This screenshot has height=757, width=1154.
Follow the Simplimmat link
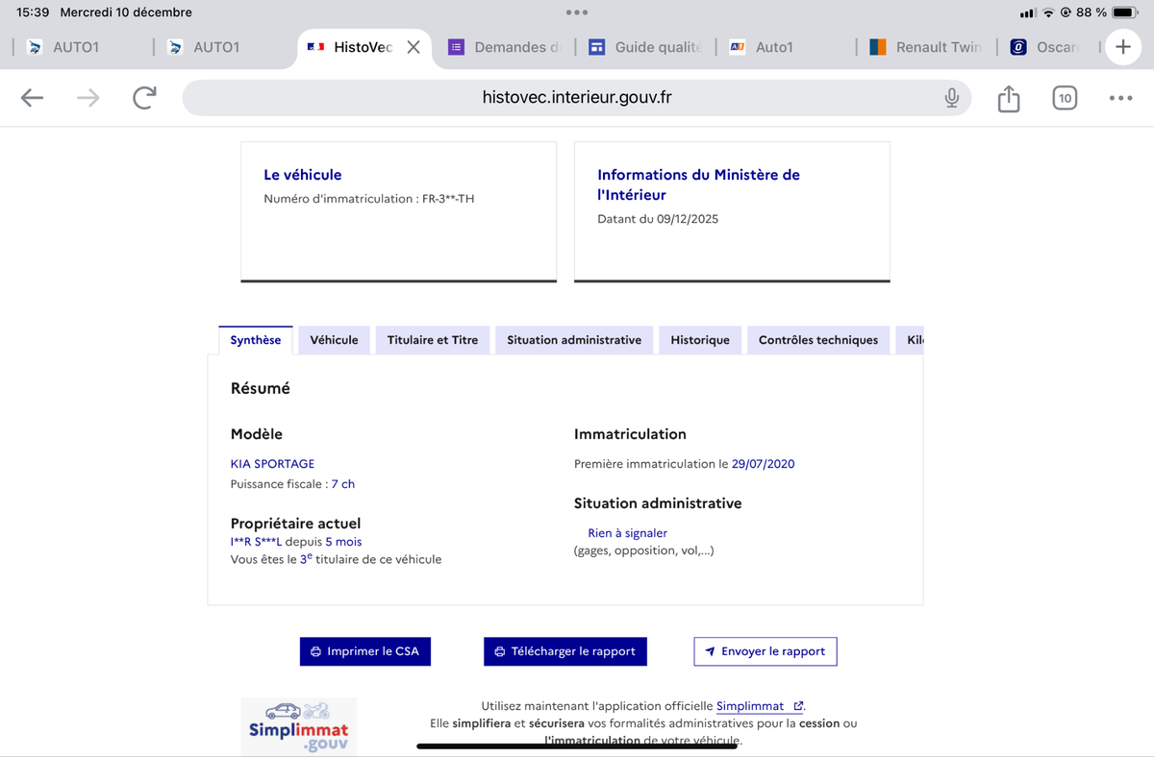click(750, 706)
